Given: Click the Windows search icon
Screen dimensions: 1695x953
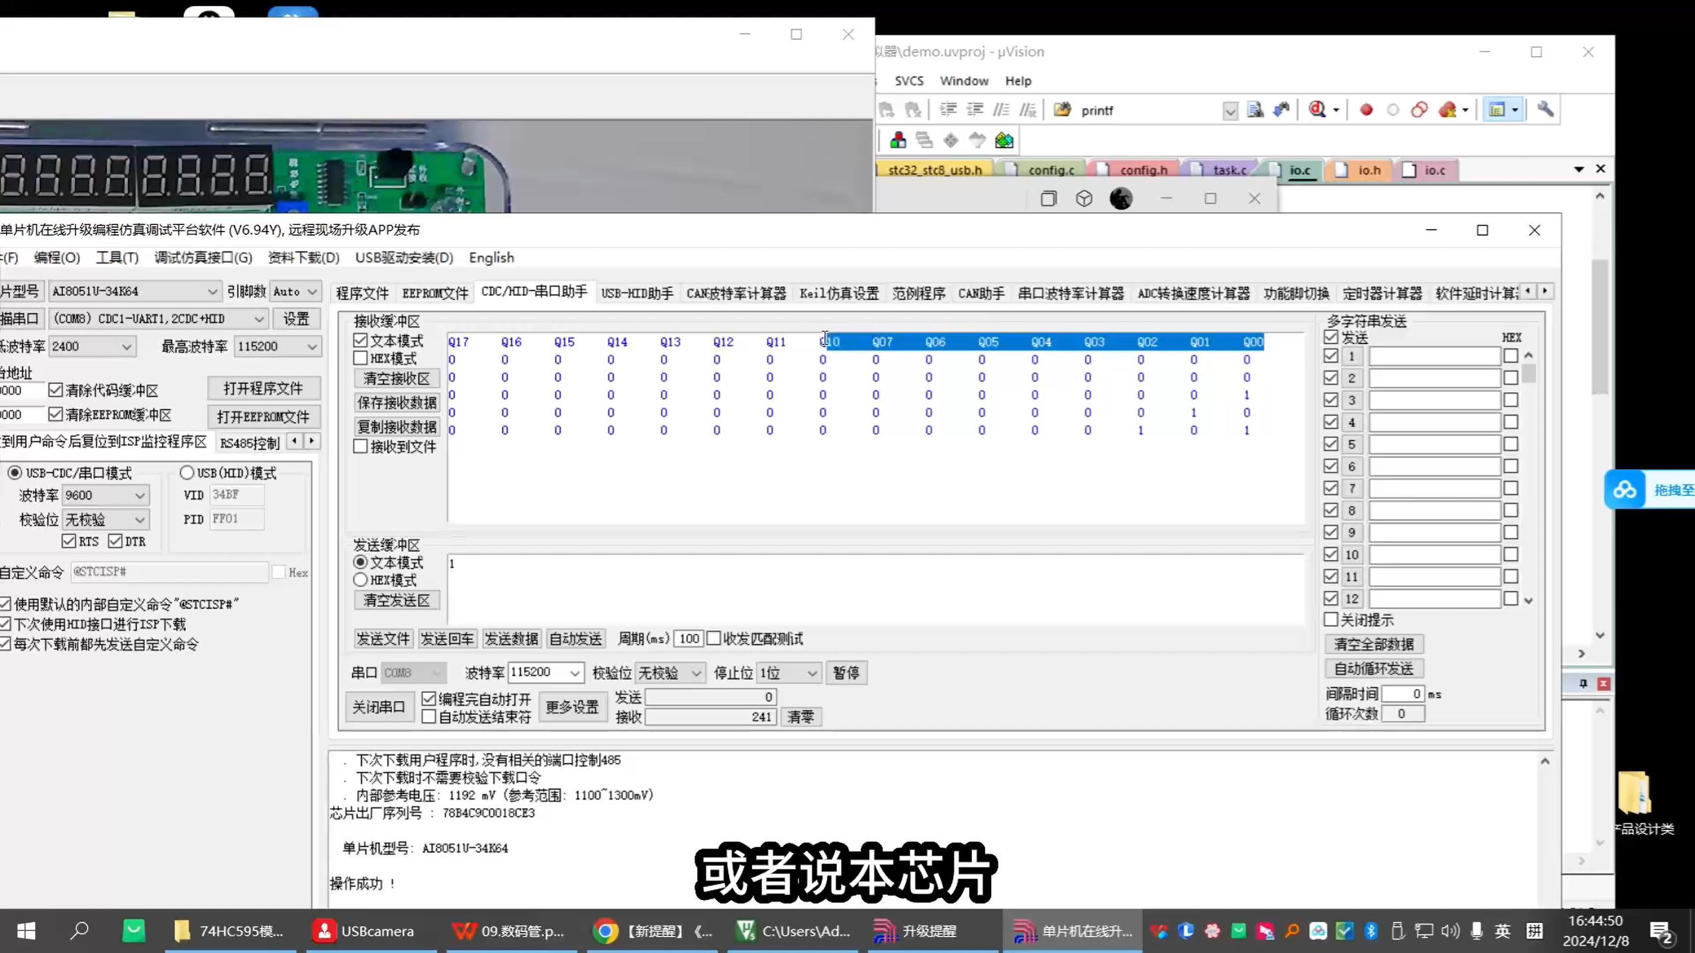Looking at the screenshot, I should point(79,930).
